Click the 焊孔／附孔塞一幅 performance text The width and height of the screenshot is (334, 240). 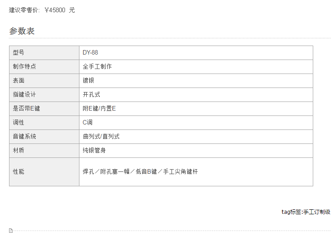pos(106,171)
